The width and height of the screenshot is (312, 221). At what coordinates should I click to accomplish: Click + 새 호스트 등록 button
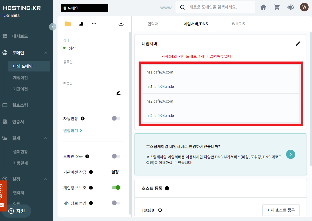[281, 210]
